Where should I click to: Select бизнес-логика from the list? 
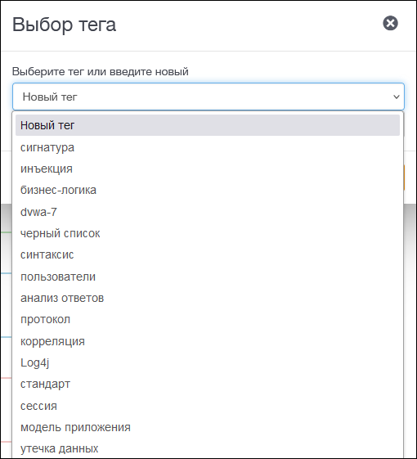208,191
